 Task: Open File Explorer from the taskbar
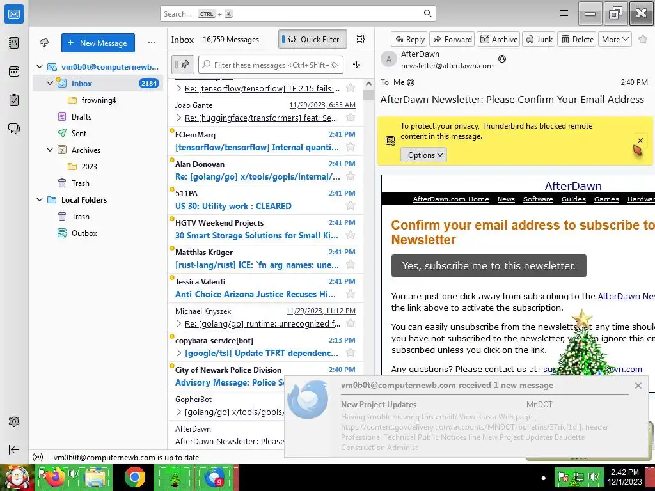click(x=95, y=477)
